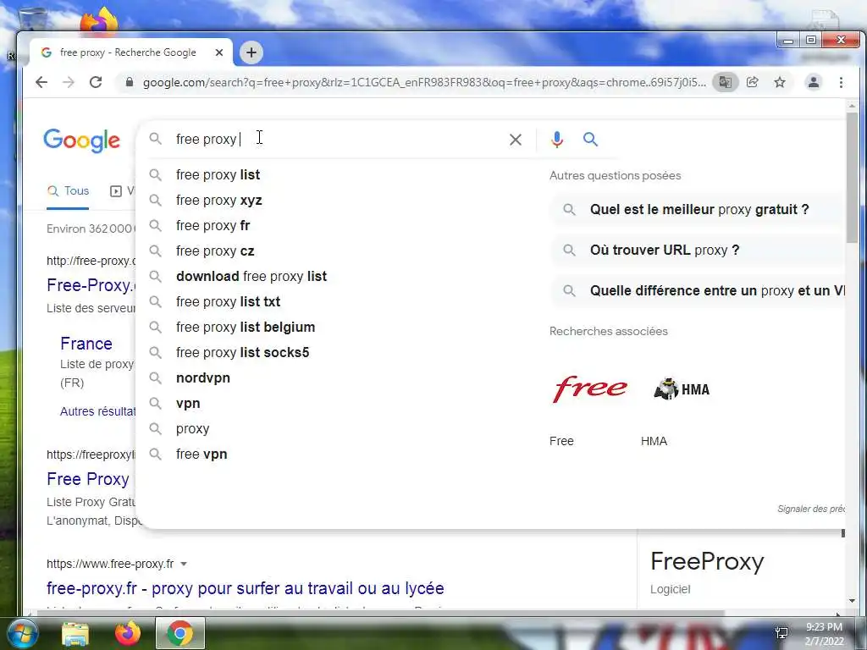
Task: Click the Chrome taskbar icon
Action: click(x=180, y=633)
